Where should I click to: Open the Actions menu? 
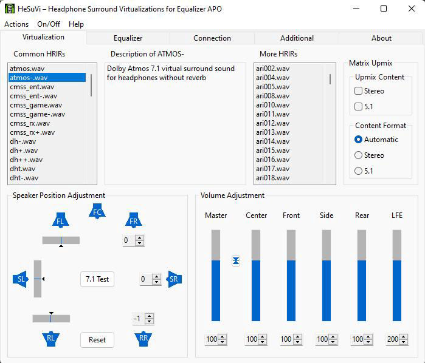[16, 24]
